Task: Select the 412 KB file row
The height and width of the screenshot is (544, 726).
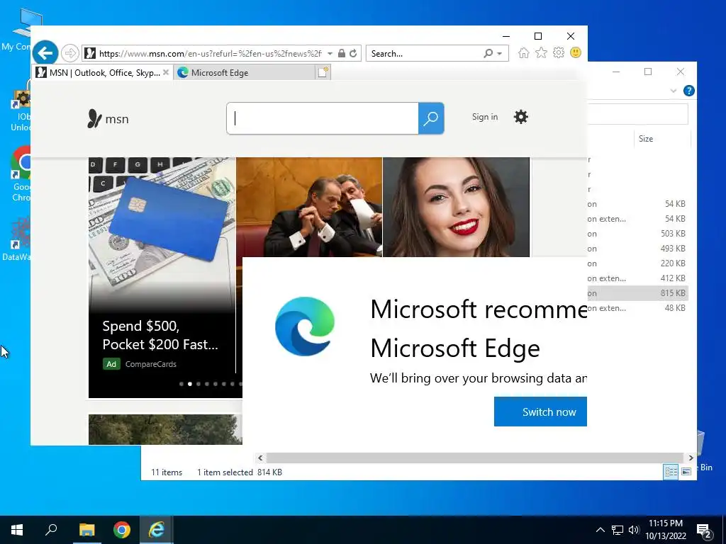Action: [637, 278]
